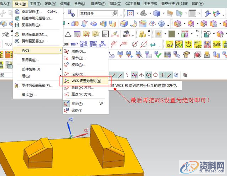Click the window layout icon
227x176 pixels.
[192, 13]
